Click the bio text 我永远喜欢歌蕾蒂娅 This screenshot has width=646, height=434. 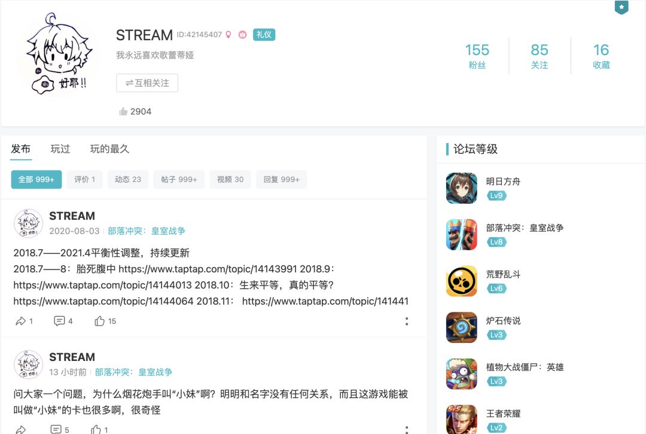155,55
